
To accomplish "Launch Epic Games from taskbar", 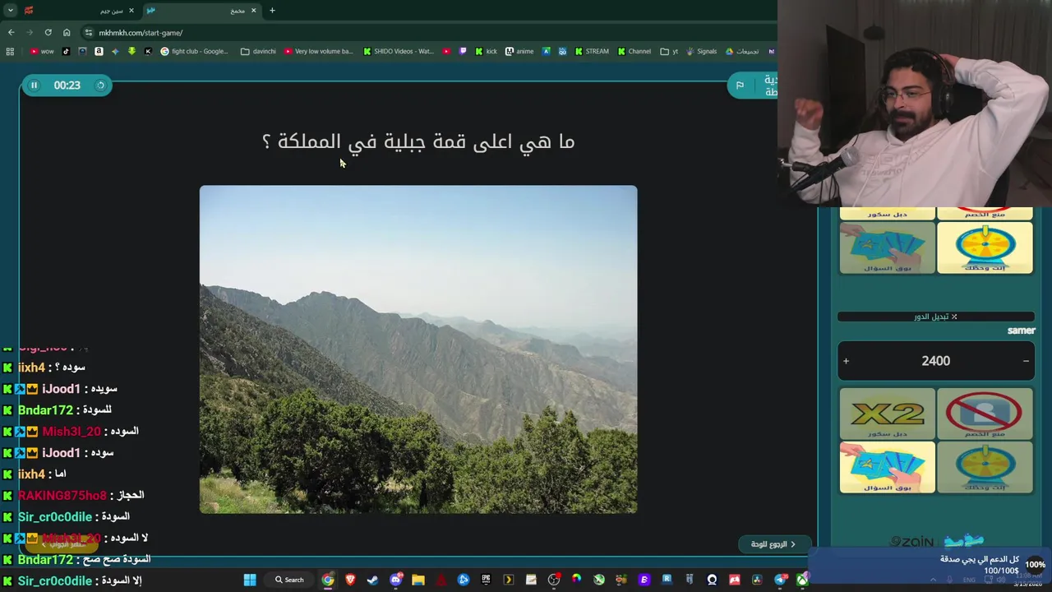I will (x=486, y=580).
